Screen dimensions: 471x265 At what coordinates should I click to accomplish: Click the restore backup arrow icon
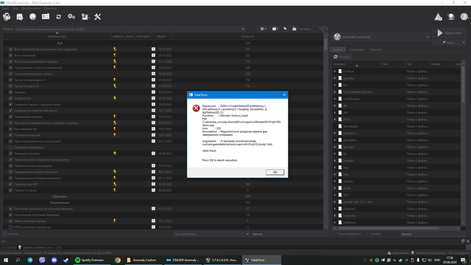click(x=285, y=29)
